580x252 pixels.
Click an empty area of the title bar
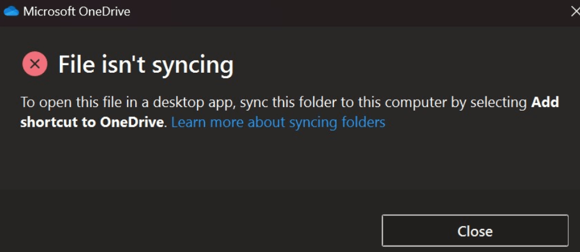click(x=333, y=12)
